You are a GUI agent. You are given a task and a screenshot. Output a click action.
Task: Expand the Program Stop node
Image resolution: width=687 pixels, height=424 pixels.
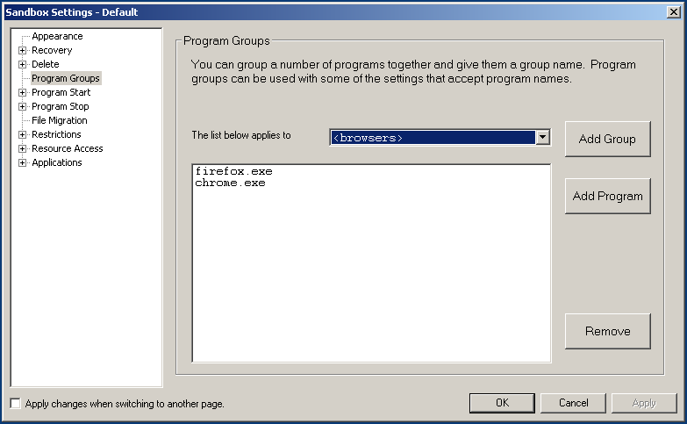coord(22,106)
